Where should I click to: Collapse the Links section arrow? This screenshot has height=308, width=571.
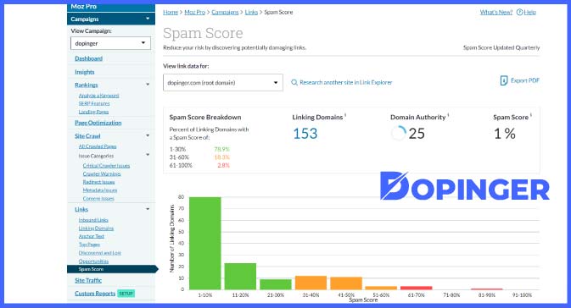point(148,209)
